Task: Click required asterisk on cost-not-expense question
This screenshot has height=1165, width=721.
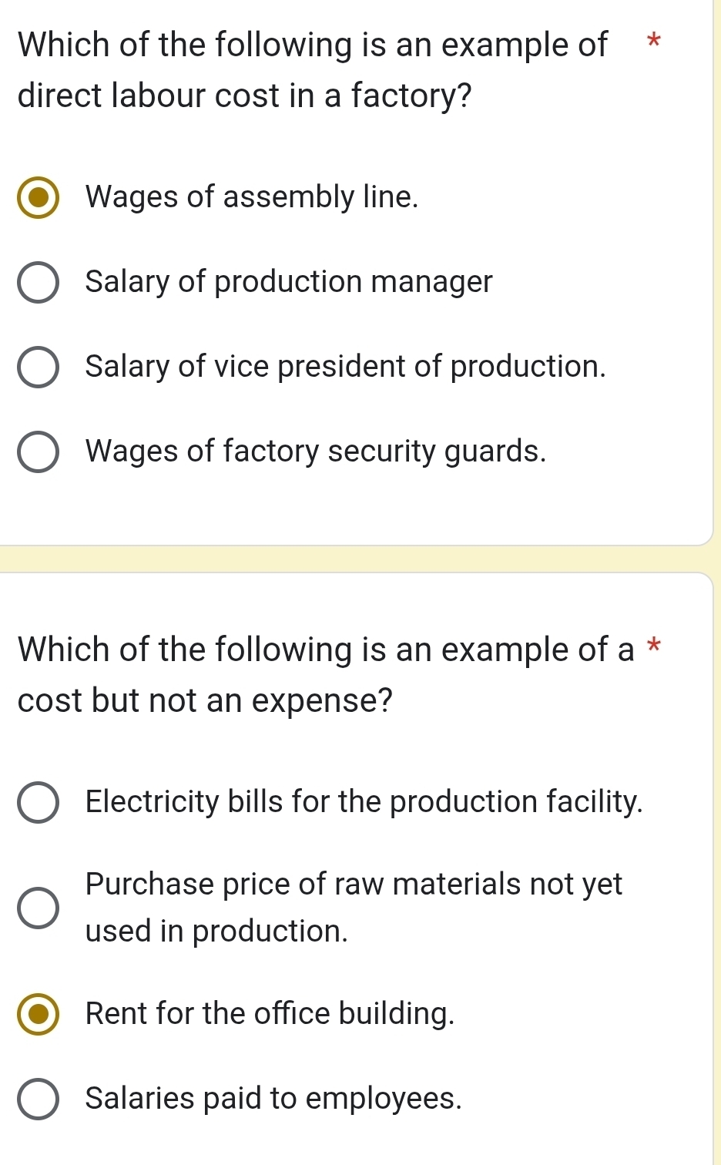Action: [653, 646]
